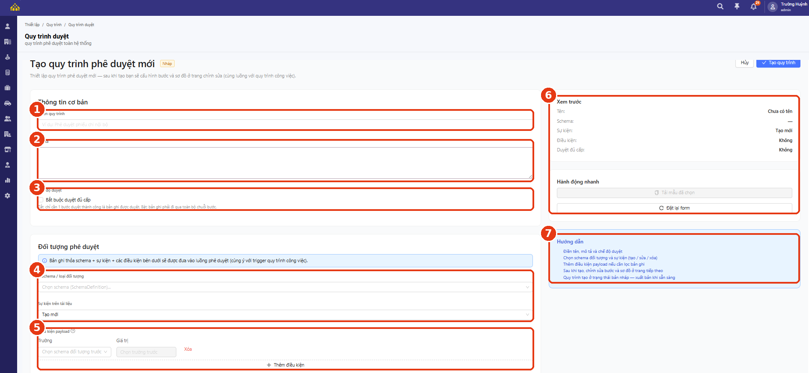This screenshot has height=373, width=809.
Task: Click 'Hướng dẫn' guide heading
Action: pyautogui.click(x=570, y=242)
